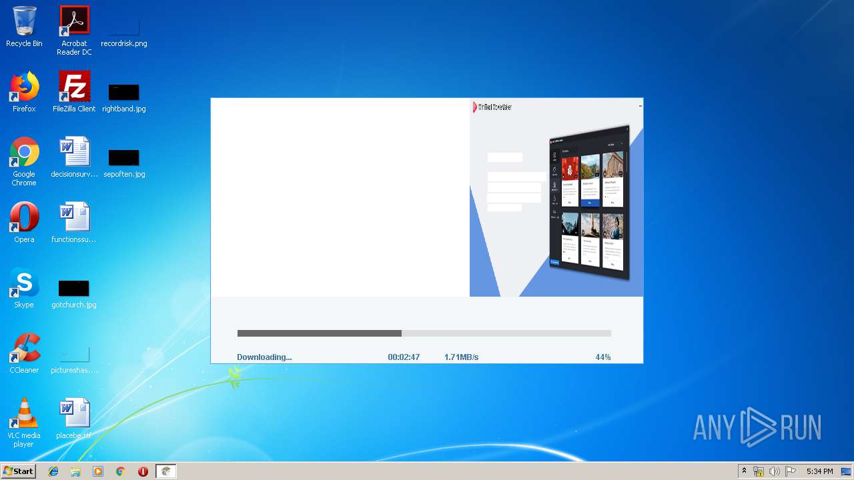Open the Recycle Bin desktop icon
Viewport: 854px width, 480px height.
24,27
